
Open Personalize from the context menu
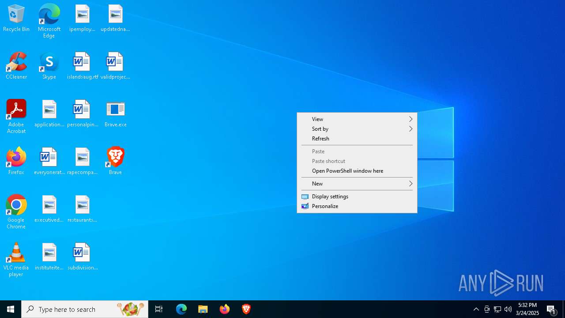pyautogui.click(x=357, y=206)
